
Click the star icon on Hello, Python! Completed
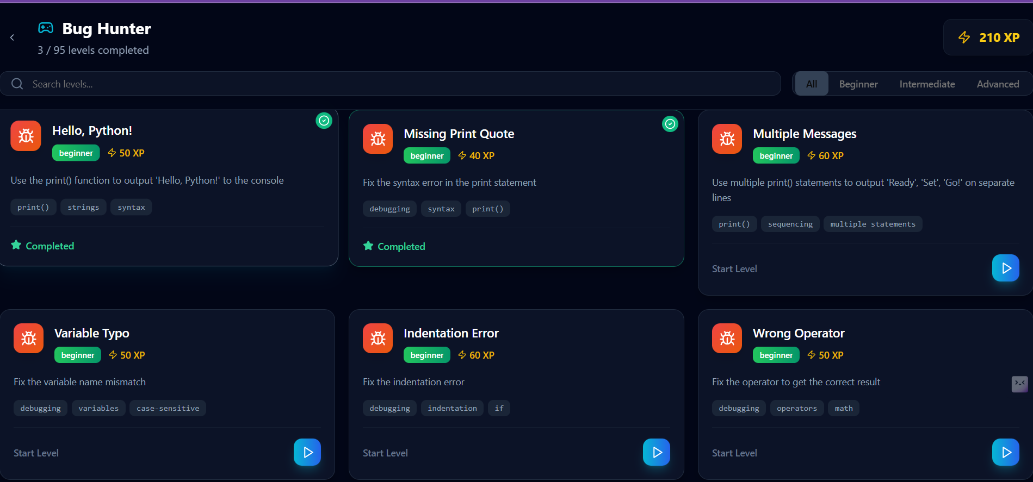coord(16,245)
